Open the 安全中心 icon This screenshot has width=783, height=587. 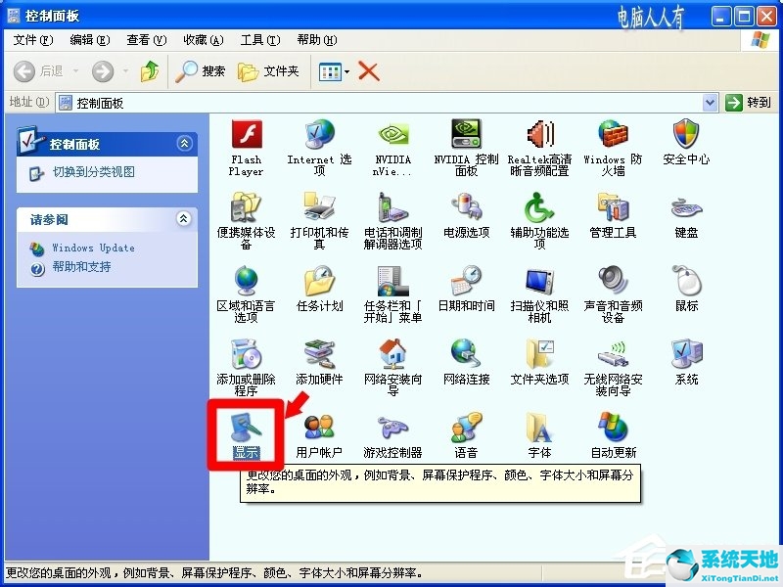click(685, 137)
